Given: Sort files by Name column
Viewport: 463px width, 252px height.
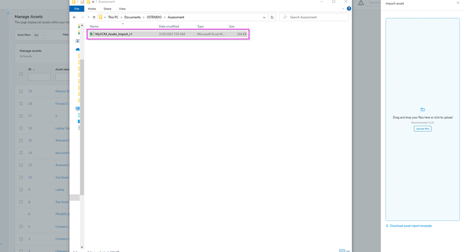Looking at the screenshot, I should coord(94,26).
